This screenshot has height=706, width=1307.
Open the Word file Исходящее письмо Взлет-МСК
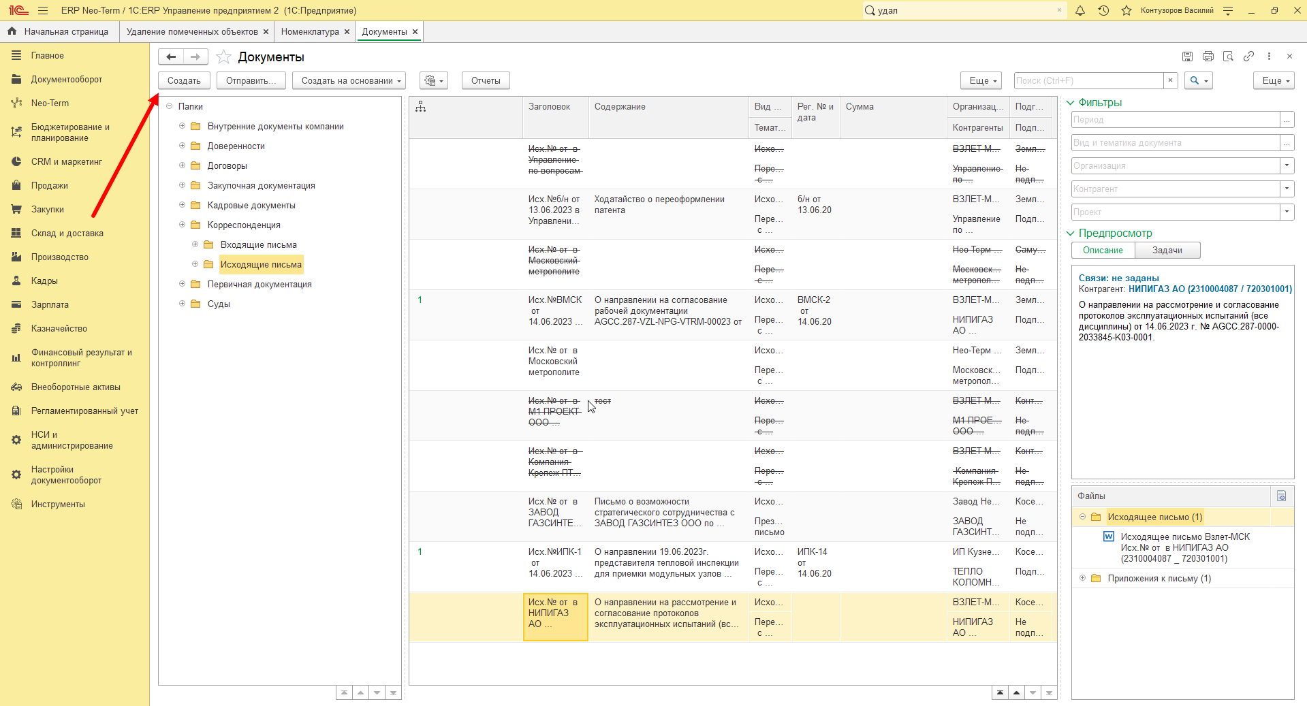(x=1185, y=547)
